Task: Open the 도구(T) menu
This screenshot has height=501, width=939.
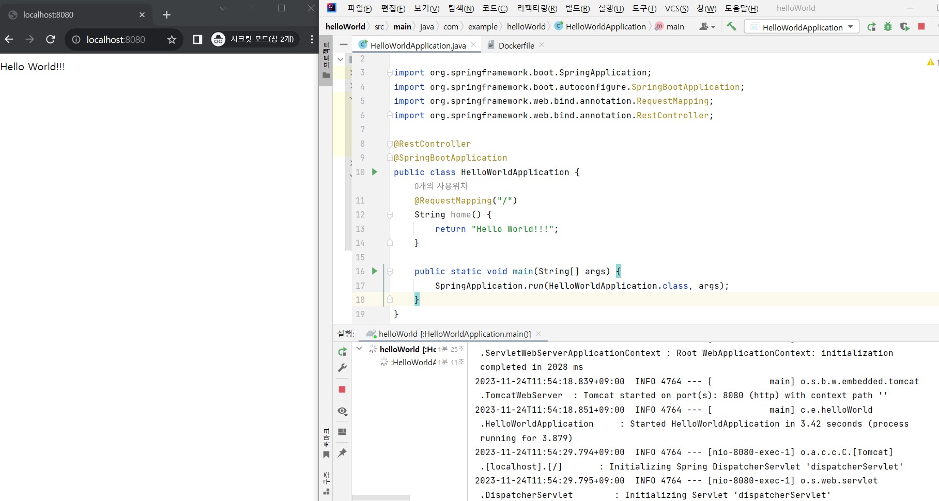Action: (x=644, y=8)
